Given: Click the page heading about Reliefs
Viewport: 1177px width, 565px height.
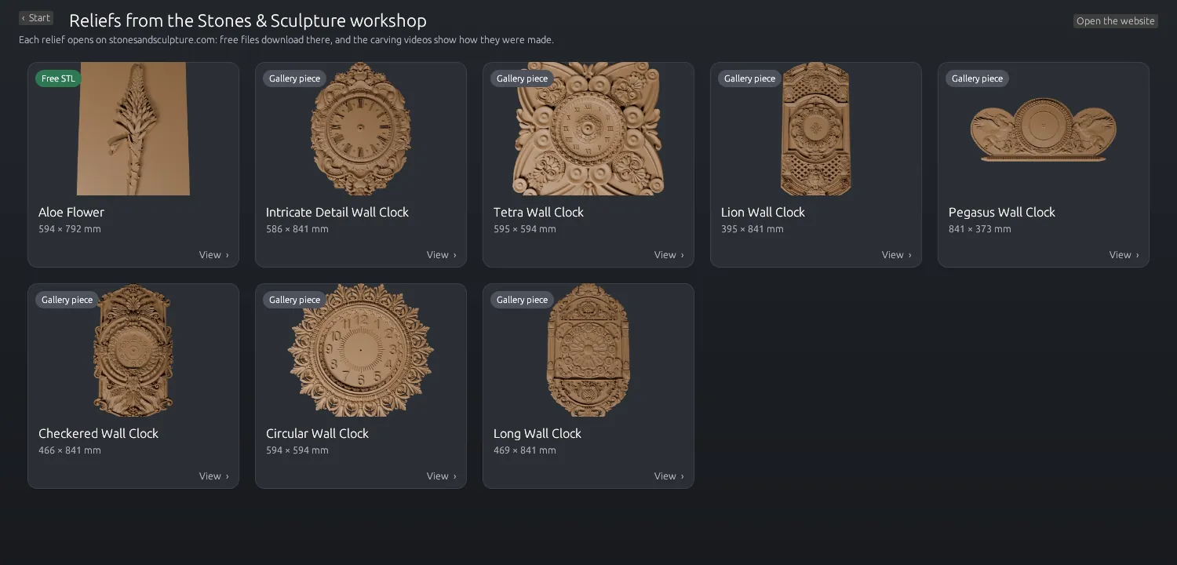Looking at the screenshot, I should click(248, 21).
